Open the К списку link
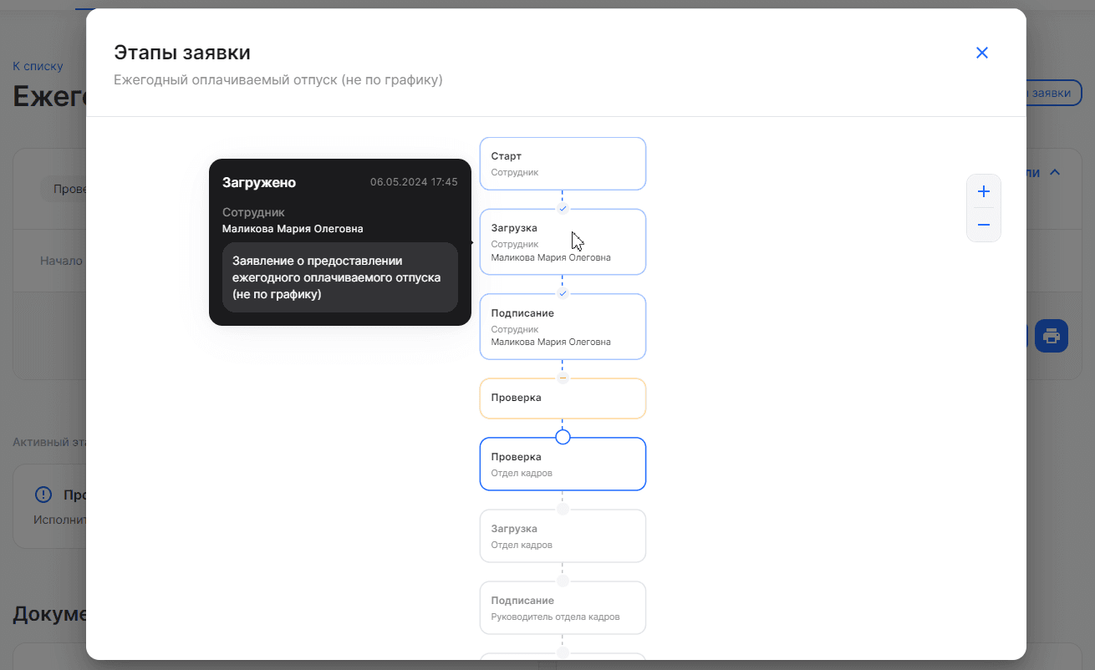The width and height of the screenshot is (1095, 670). click(38, 66)
